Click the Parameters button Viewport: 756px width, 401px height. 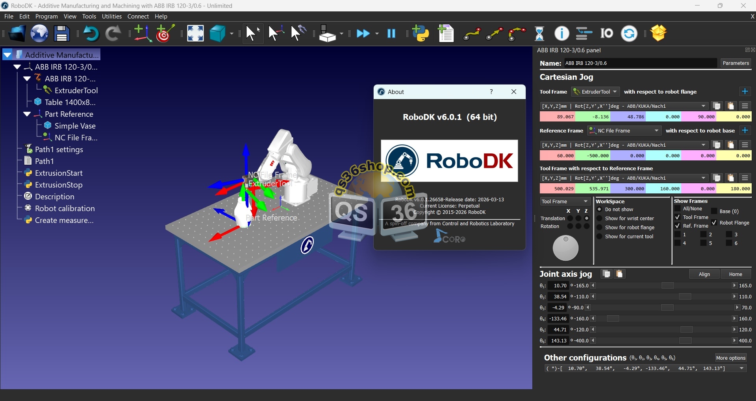point(736,63)
